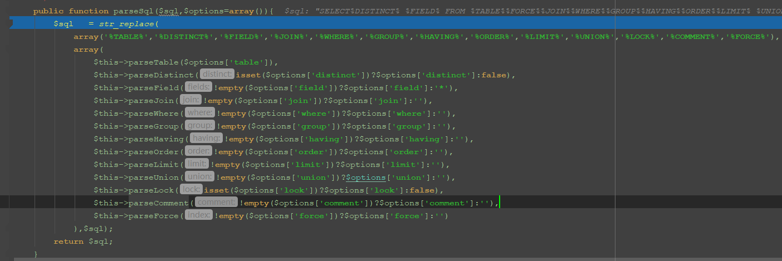Click the parseGroup method call
This screenshot has height=261, width=782.
coord(154,126)
